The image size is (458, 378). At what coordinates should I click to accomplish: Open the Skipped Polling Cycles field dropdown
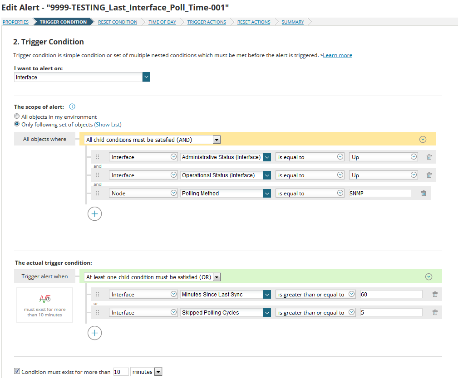[x=267, y=312]
